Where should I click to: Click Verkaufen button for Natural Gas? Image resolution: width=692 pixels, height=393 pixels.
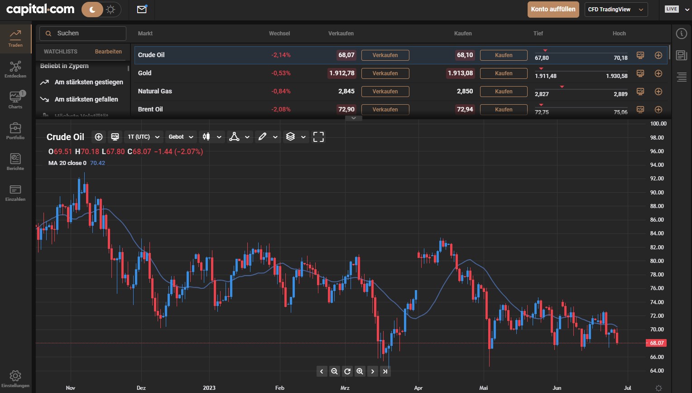pos(385,92)
